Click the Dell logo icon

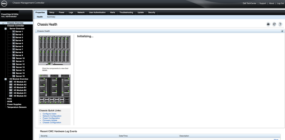pyautogui.click(x=4, y=3)
